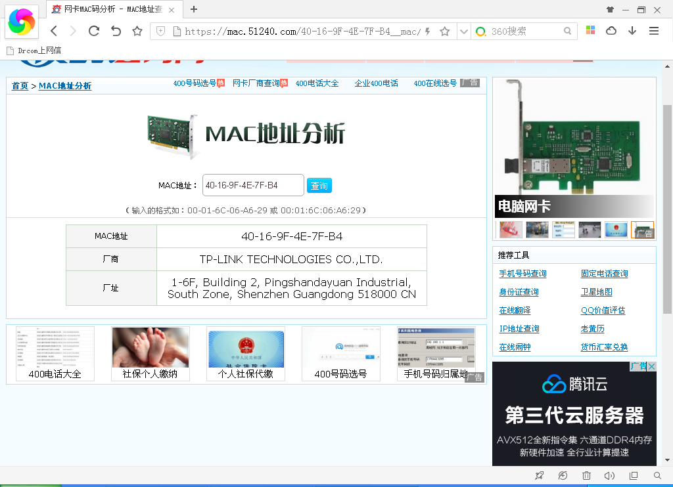Open the browser hamburger menu
Image resolution: width=673 pixels, height=487 pixels.
[x=654, y=31]
